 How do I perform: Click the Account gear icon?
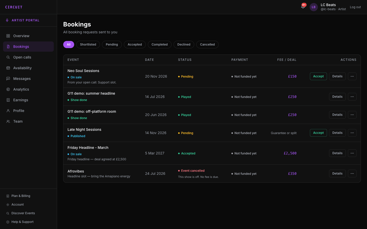tap(8, 205)
